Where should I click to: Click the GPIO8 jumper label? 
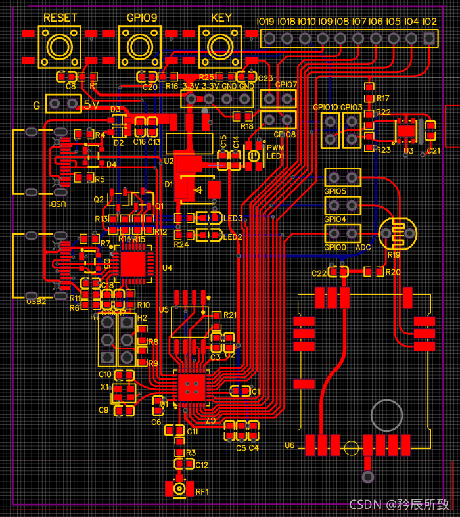point(285,135)
